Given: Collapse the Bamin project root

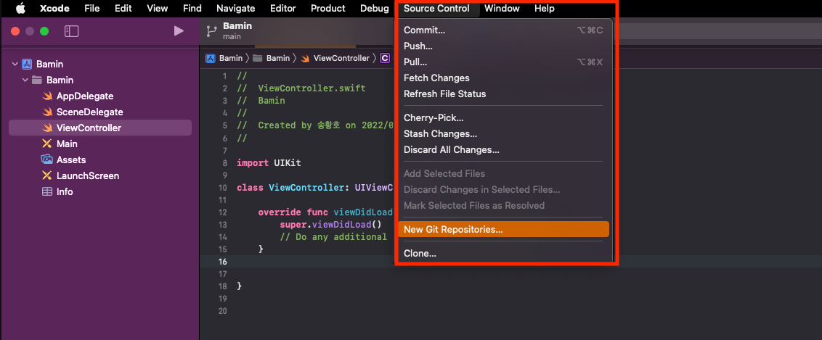Looking at the screenshot, I should (15, 65).
